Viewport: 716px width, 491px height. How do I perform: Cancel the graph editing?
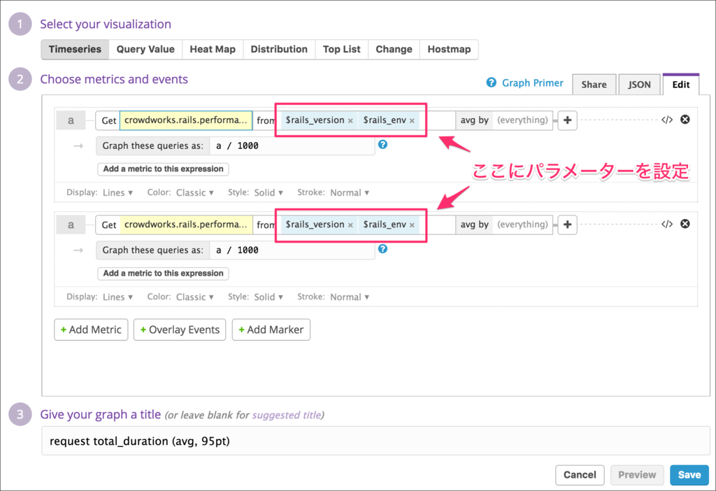(580, 475)
